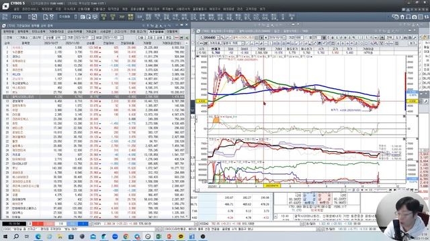The image size is (430, 241).
Task: Click yellow date marker on chart timeline
Action: point(272,185)
